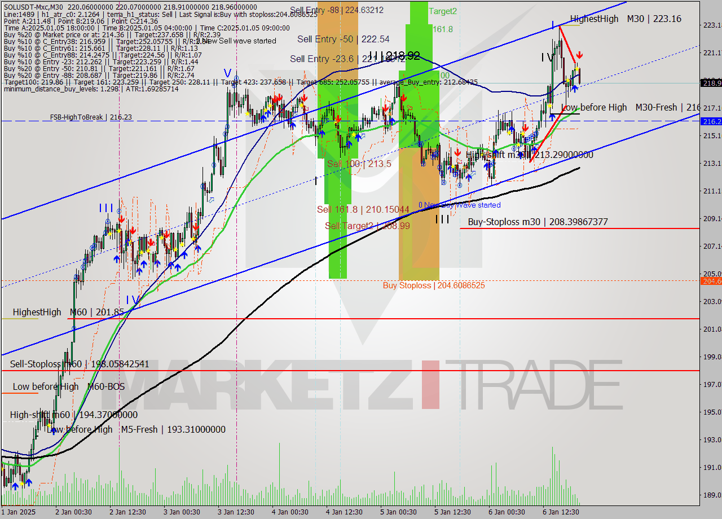Select Sell 161.8 210.15044 label
The image size is (722, 519).
click(x=363, y=209)
